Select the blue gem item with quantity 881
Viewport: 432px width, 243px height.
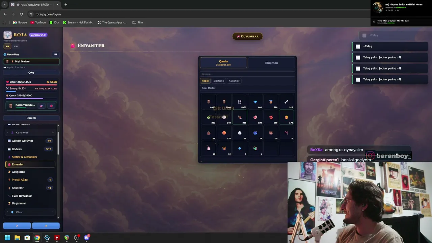coord(255,102)
